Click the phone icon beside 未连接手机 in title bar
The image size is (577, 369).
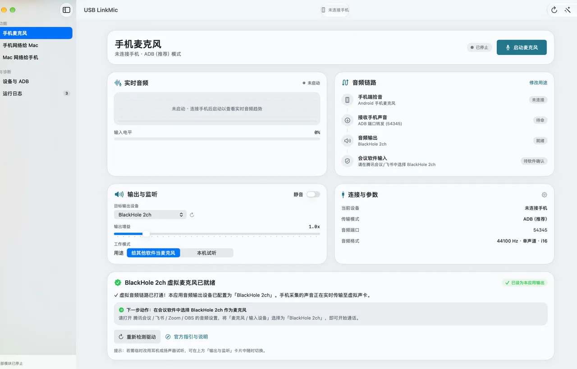(x=323, y=10)
